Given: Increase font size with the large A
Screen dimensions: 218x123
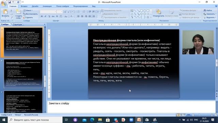Looking at the screenshot, I should (65, 12).
